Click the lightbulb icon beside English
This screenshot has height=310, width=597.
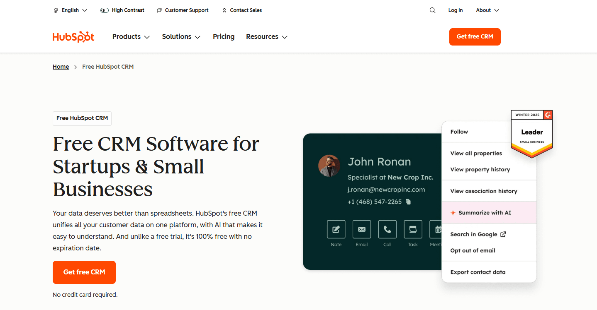pos(56,10)
